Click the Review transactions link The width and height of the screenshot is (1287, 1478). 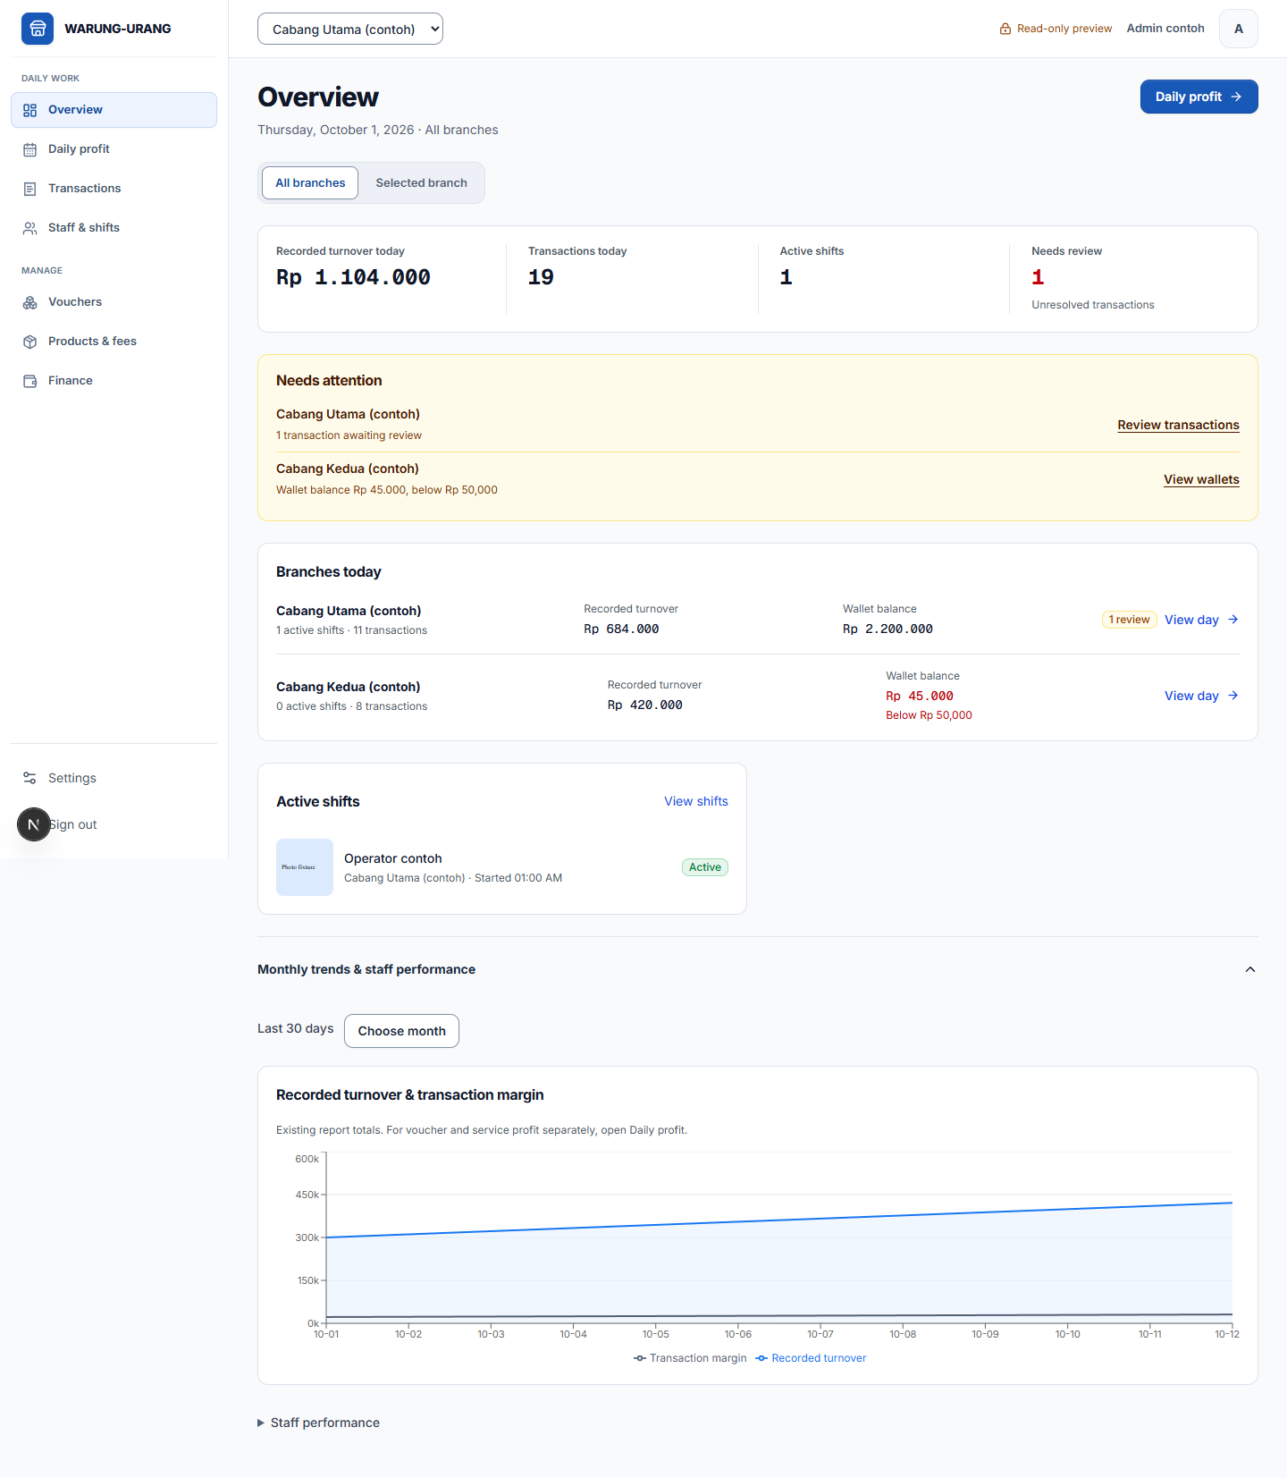[1178, 425]
